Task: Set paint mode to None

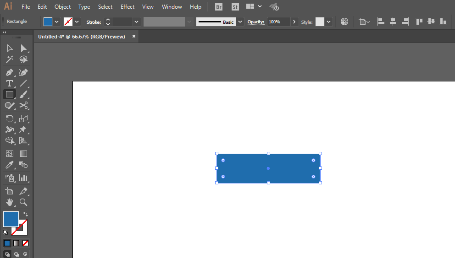Action: click(26, 243)
